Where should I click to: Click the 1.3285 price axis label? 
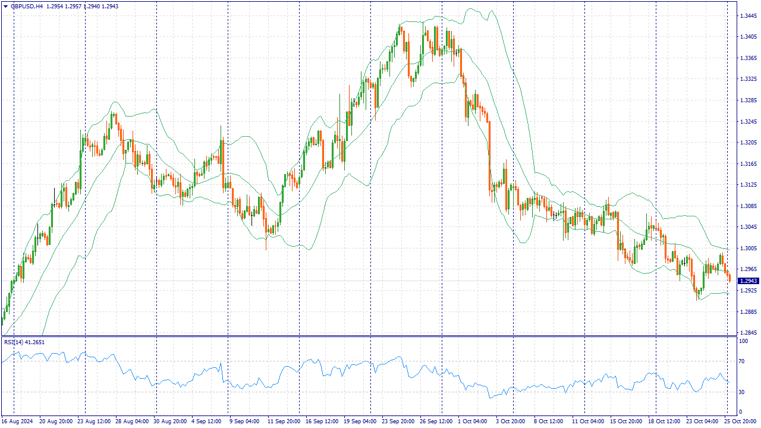[x=748, y=100]
